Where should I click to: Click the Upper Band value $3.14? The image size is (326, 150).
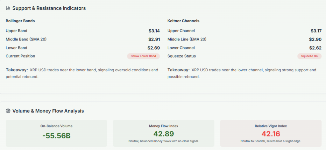tap(154, 31)
